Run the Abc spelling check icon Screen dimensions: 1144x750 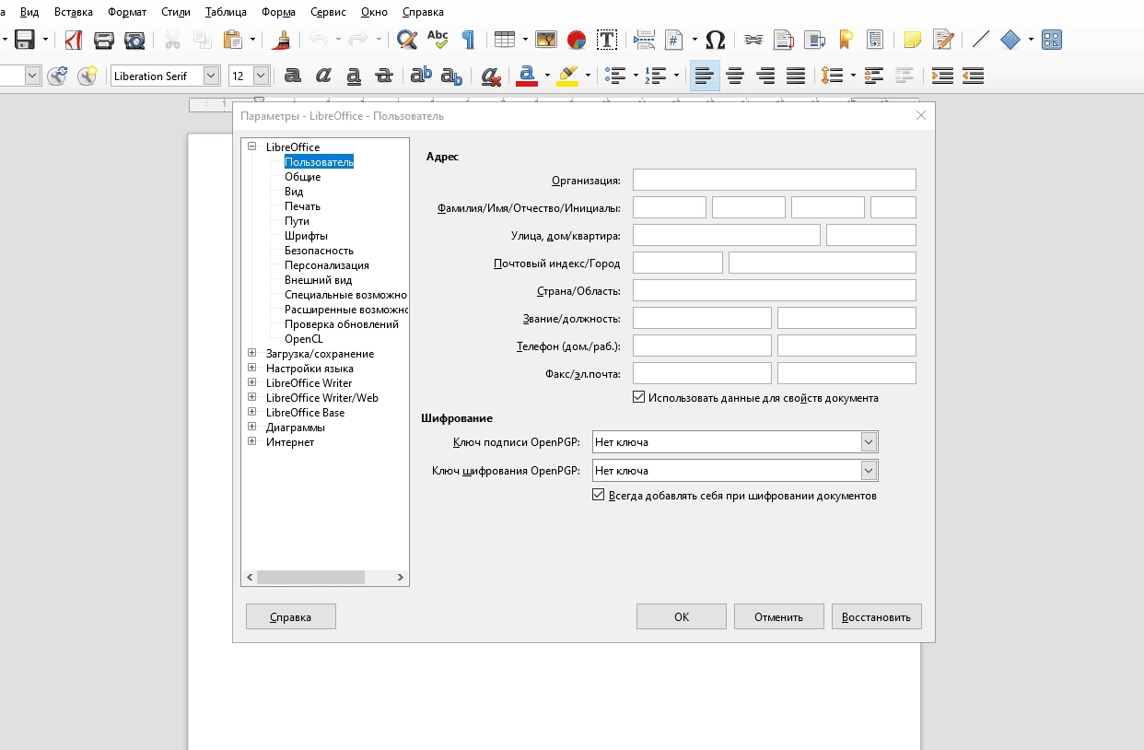tap(438, 40)
